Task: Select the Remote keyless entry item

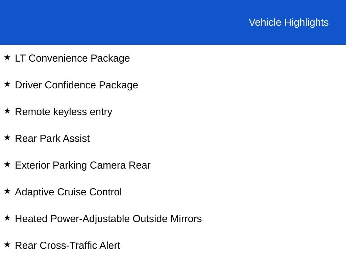Action: pos(64,112)
